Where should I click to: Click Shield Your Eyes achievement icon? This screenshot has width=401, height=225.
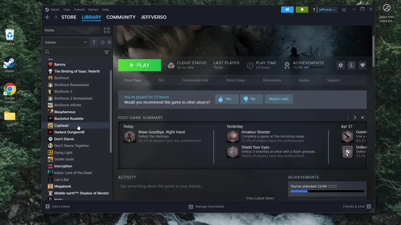click(233, 152)
